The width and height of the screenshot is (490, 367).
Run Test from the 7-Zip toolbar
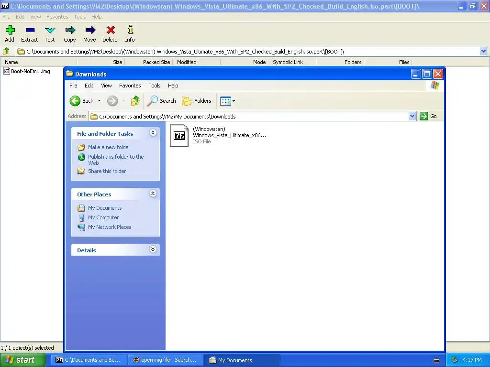coord(50,33)
